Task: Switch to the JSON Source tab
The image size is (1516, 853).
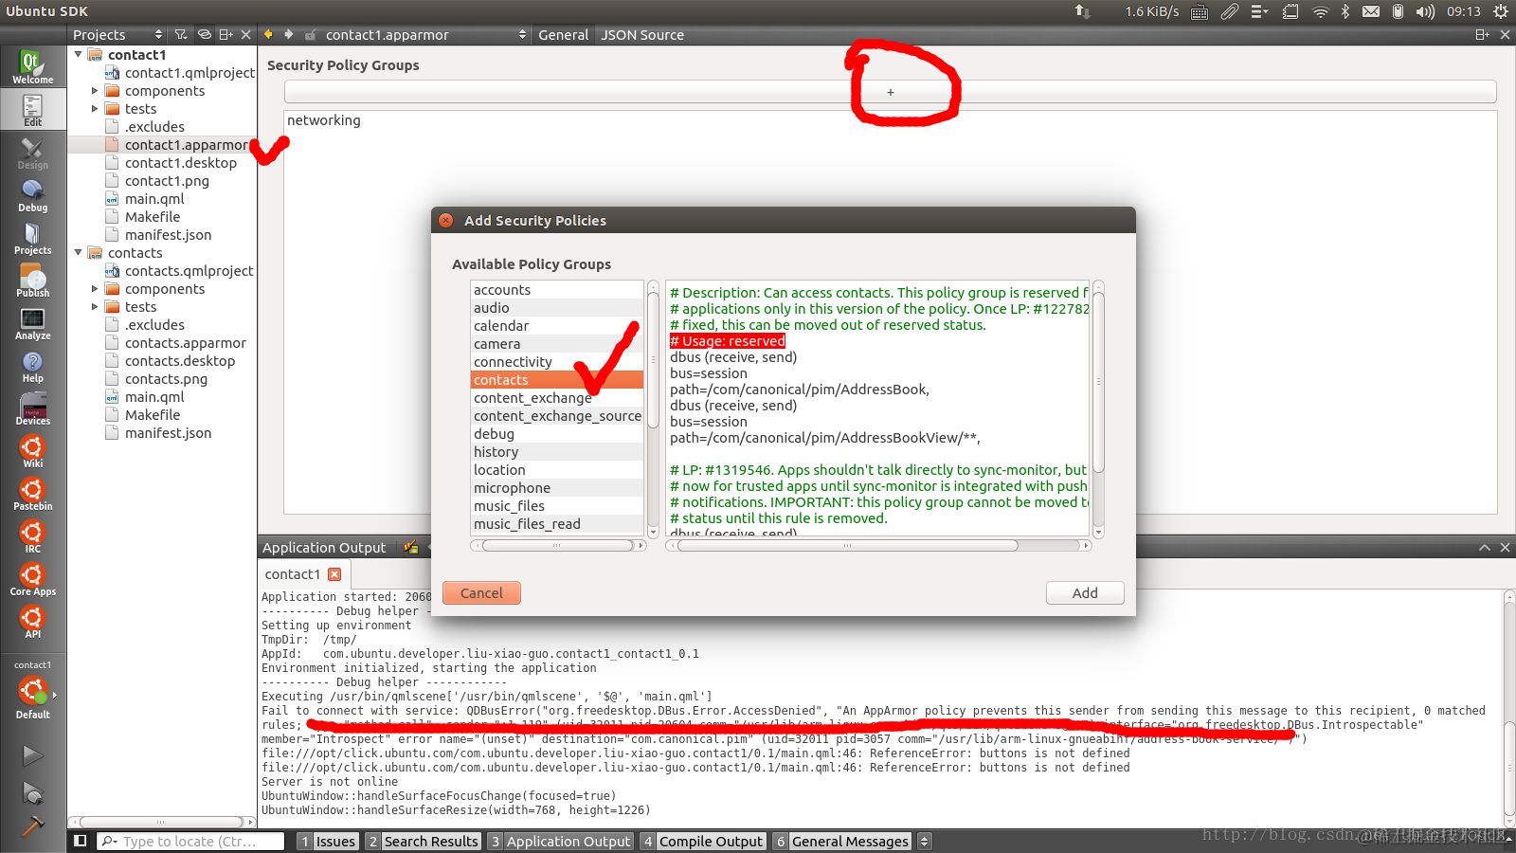Action: click(642, 35)
